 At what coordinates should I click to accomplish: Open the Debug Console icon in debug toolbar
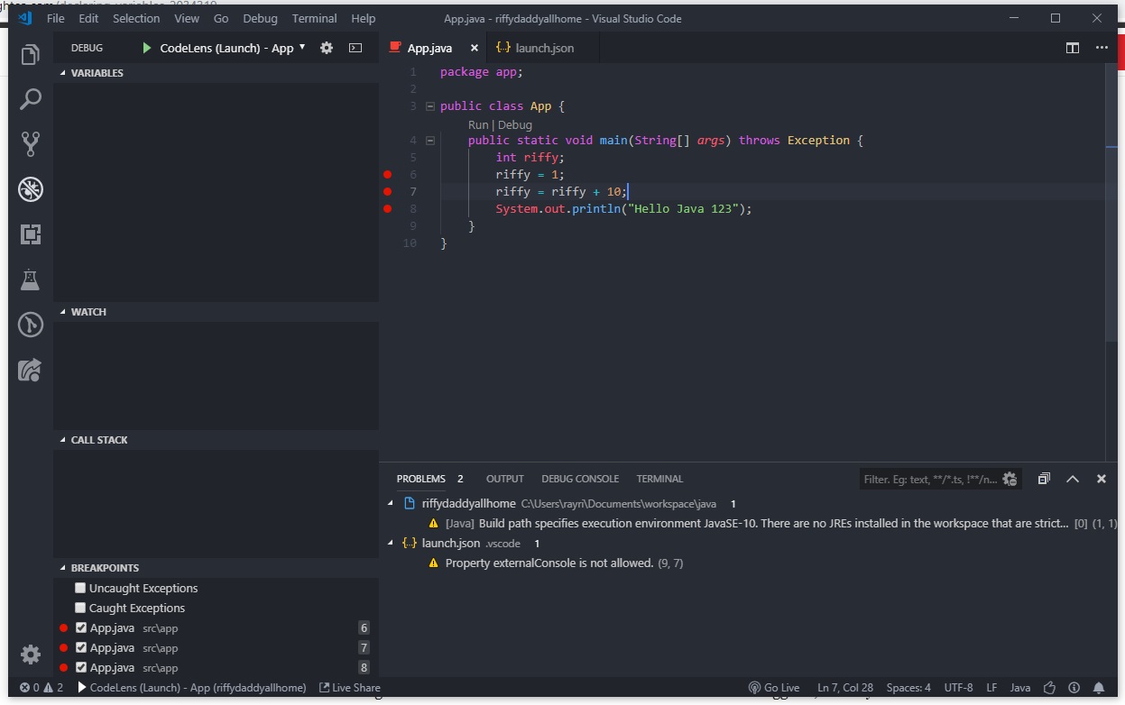click(355, 48)
